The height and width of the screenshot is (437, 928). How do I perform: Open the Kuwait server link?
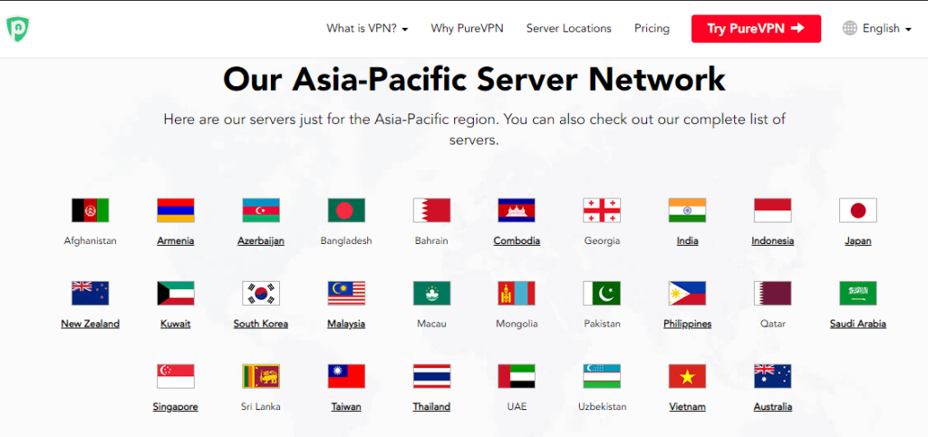pos(176,324)
